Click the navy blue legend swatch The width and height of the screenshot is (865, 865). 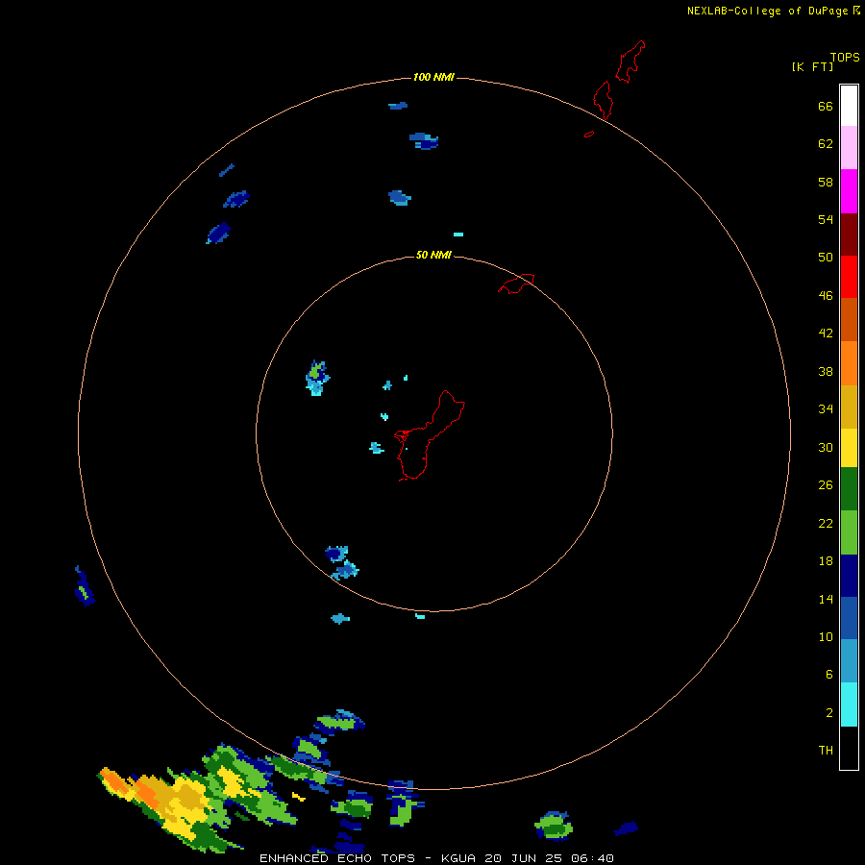[x=849, y=576]
